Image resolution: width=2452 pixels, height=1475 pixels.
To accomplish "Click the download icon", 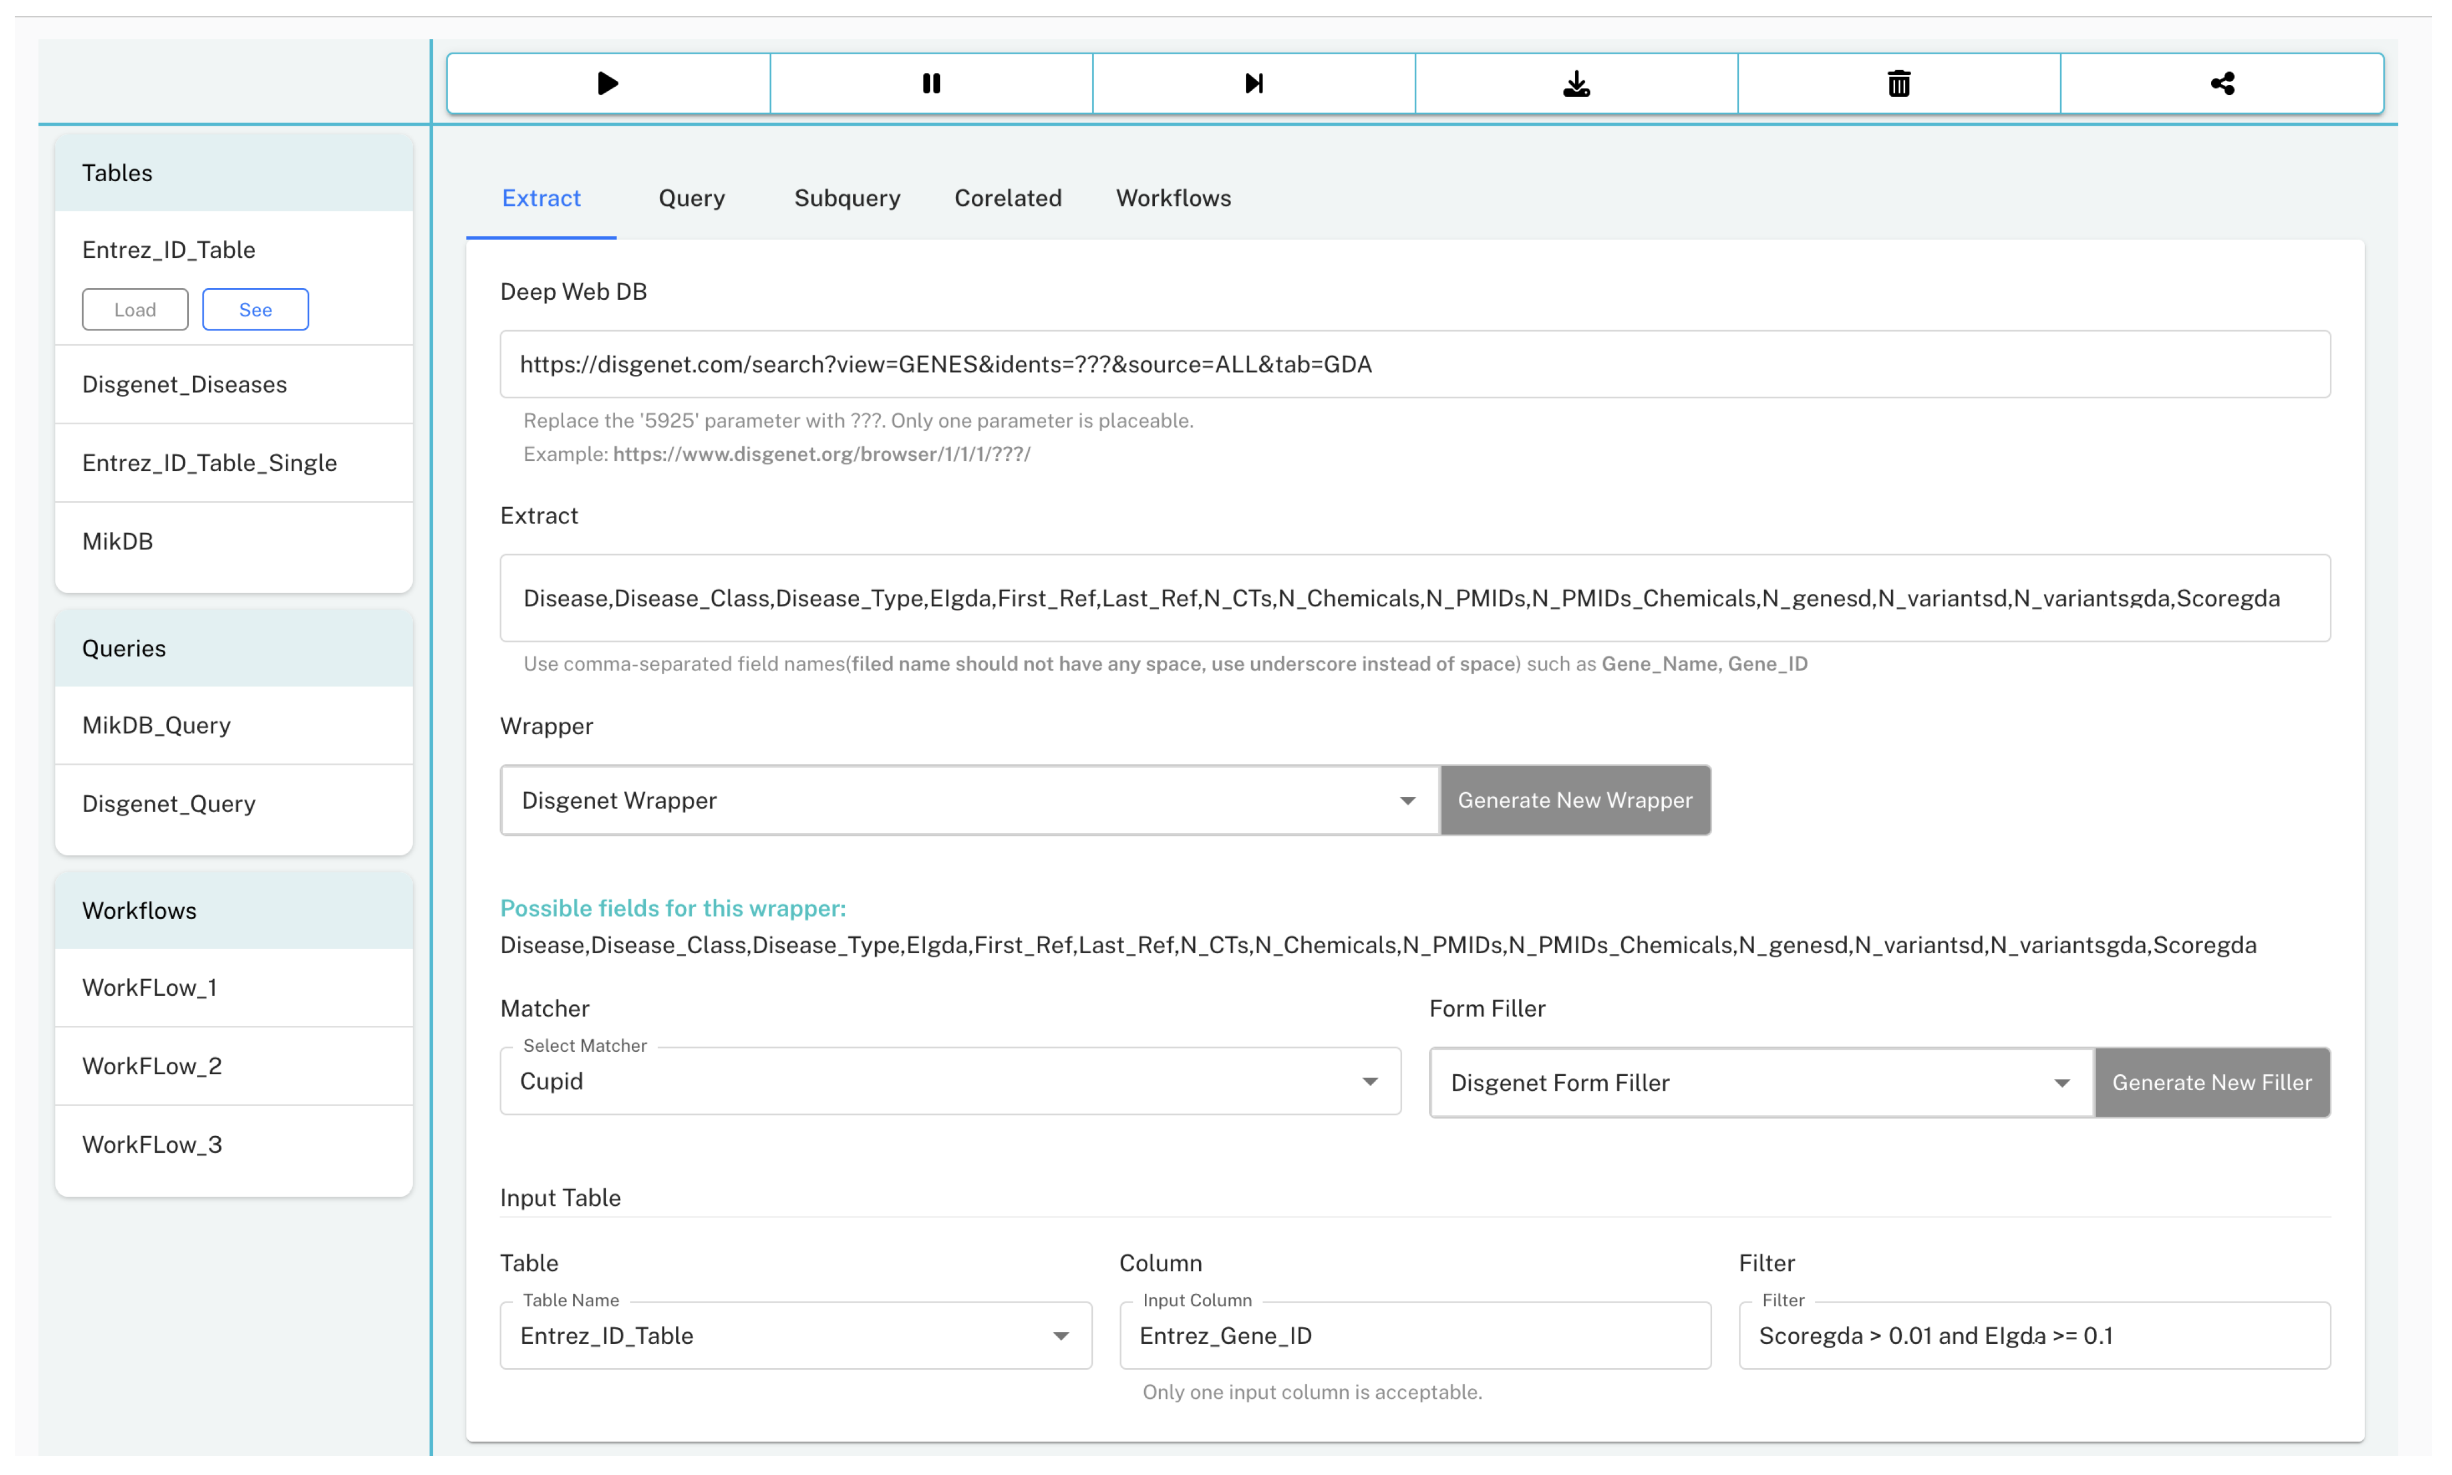I will pos(1575,83).
